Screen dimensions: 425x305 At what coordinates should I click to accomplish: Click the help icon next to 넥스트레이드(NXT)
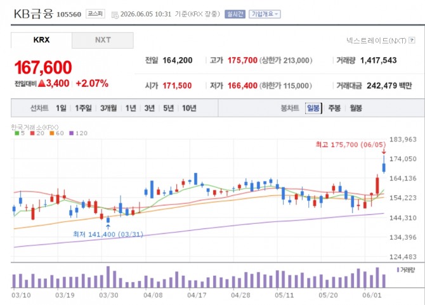(x=412, y=41)
